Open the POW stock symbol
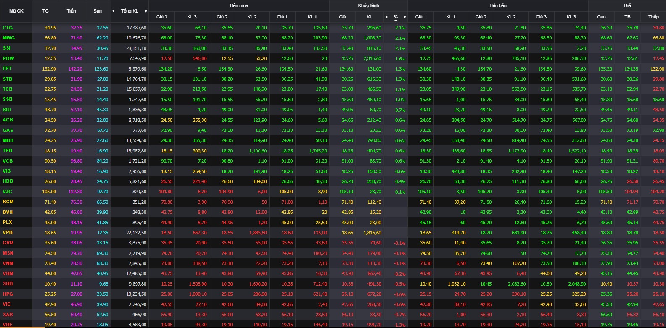This screenshot has height=328, width=666. 8,58
